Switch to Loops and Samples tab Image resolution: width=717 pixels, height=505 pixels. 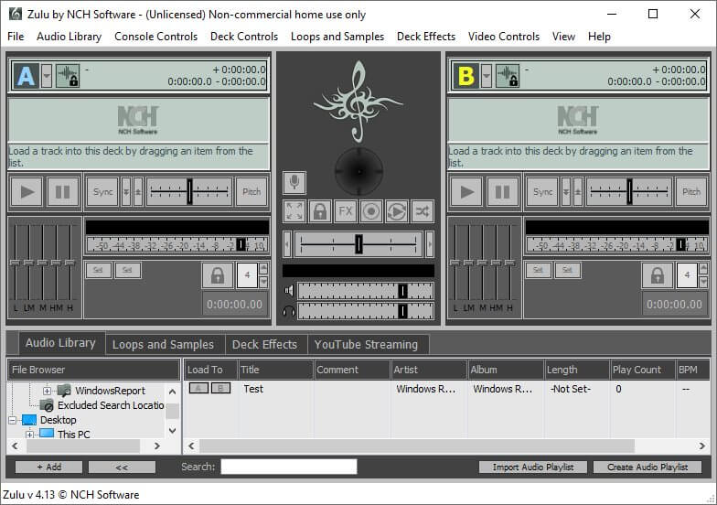point(163,344)
